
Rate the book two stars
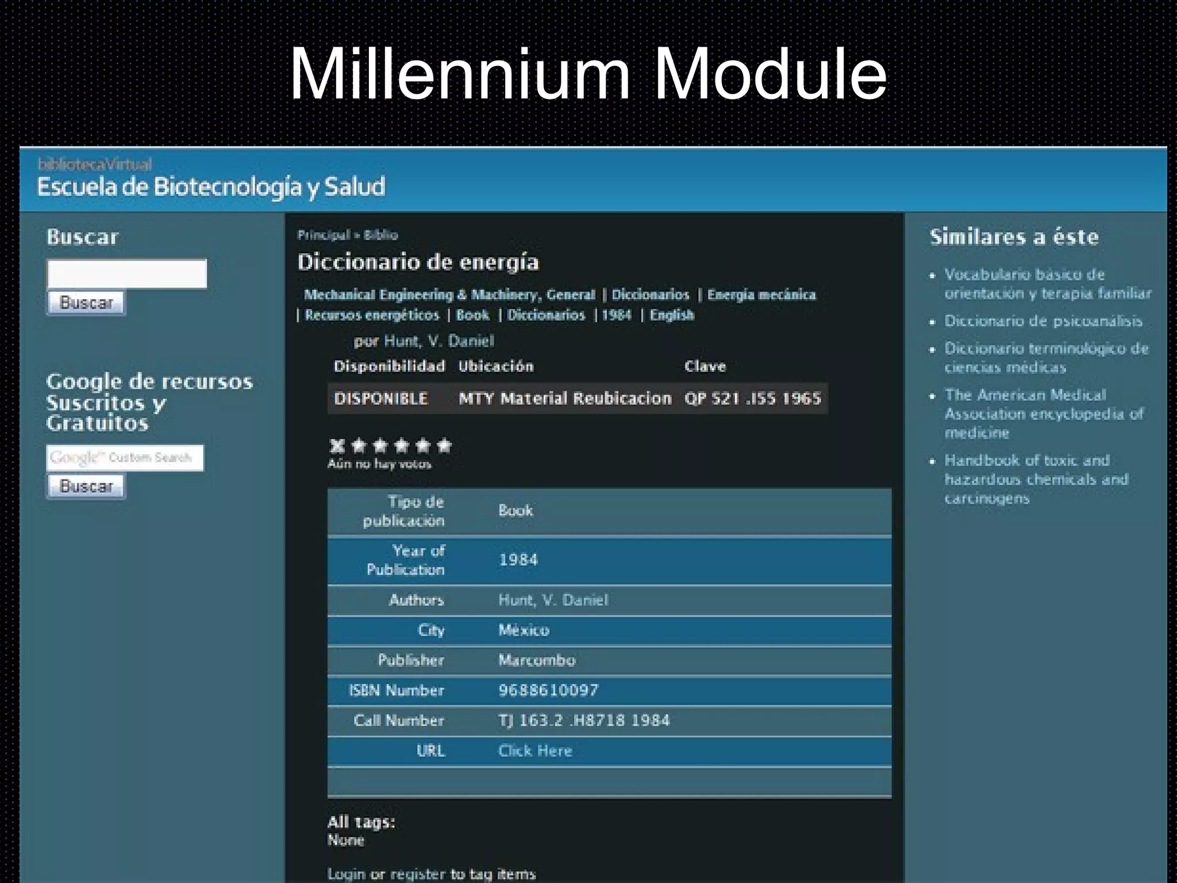click(380, 446)
